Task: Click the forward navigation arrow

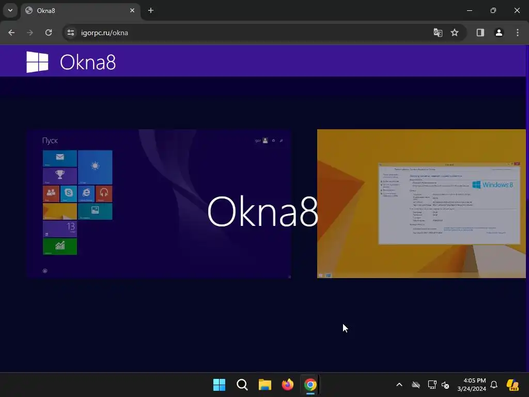Action: [x=30, y=33]
